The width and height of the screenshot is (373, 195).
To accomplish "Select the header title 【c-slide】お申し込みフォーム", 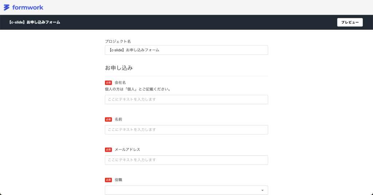I will [34, 22].
